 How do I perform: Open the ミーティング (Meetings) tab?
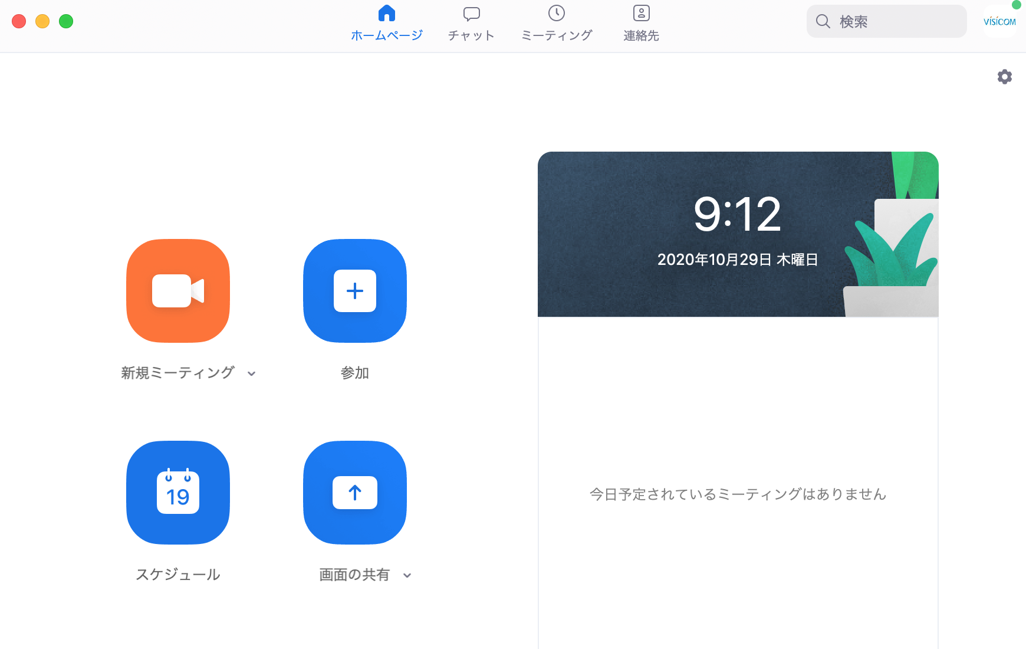(557, 24)
